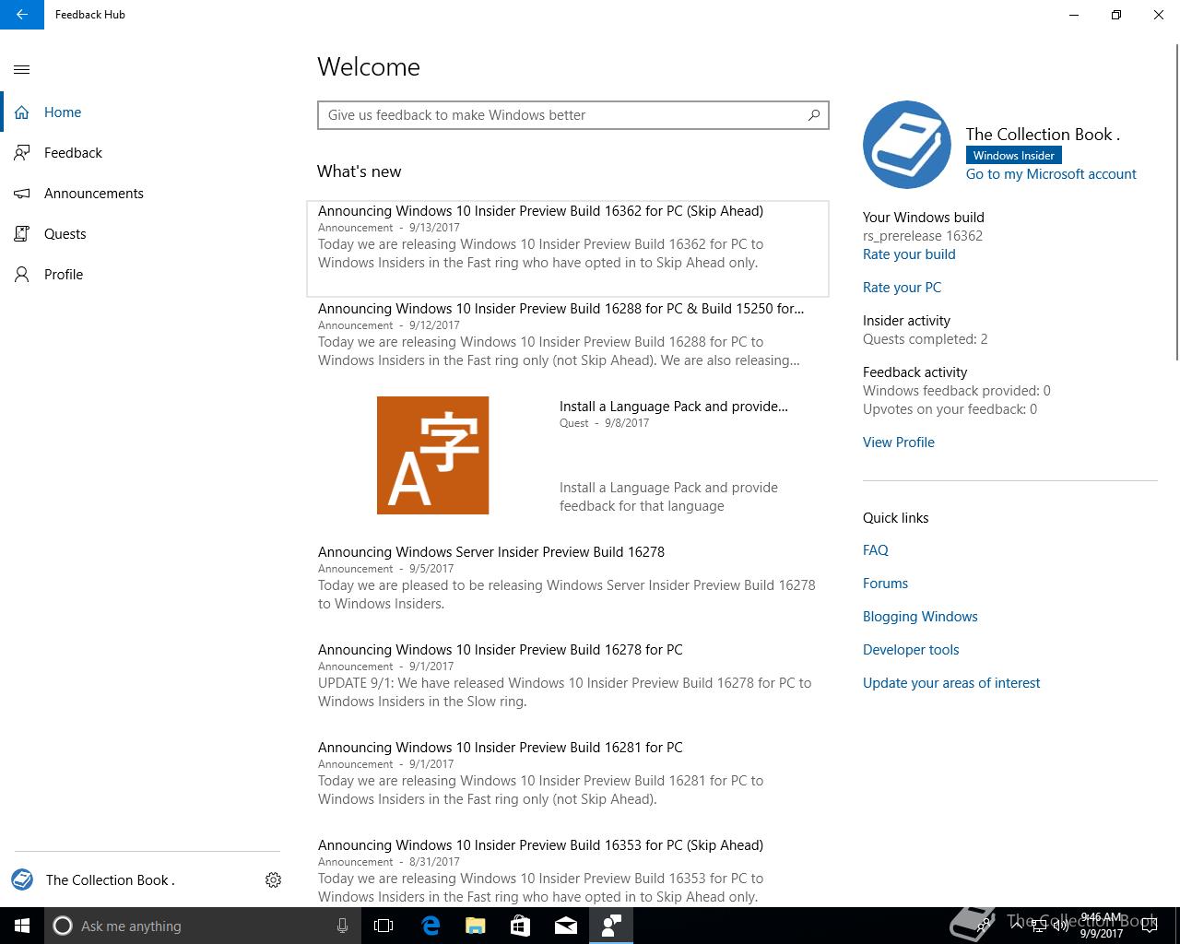Click 'rs_prerelease 16362' build text
The height and width of the screenshot is (944, 1180).
click(x=923, y=236)
